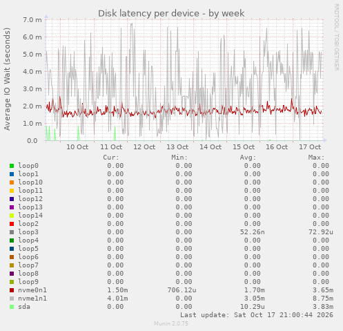Click the loop10 orange legend swatch
The image size is (343, 331).
pos(12,182)
